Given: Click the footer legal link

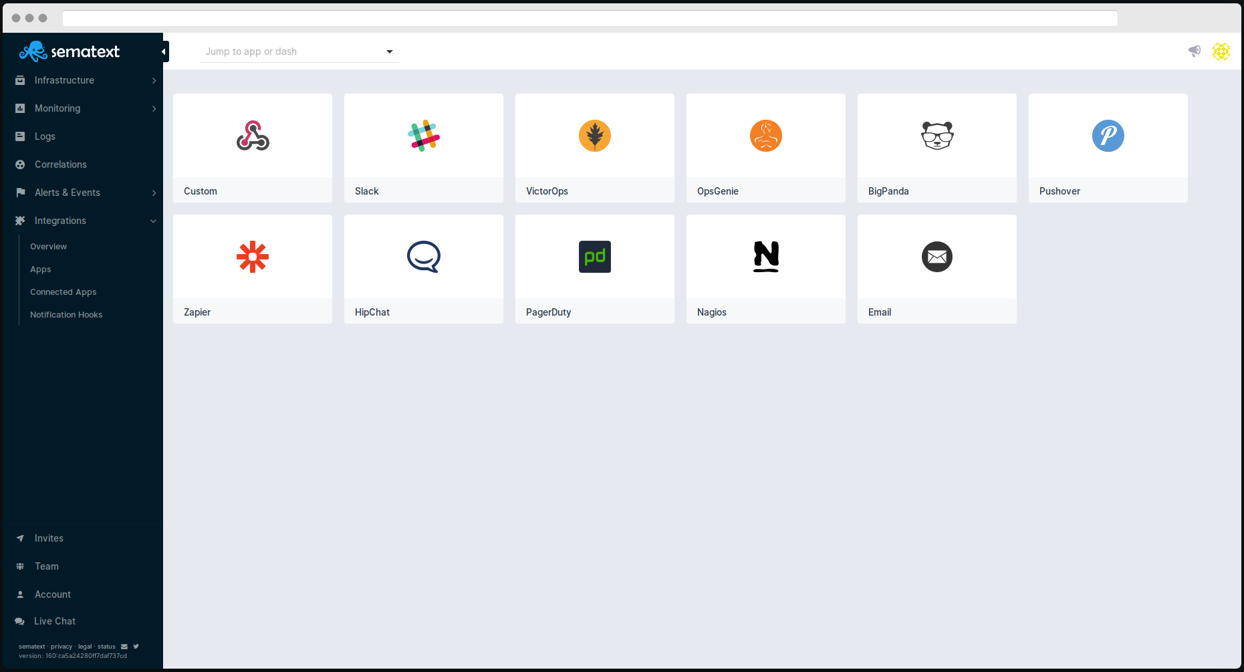Looking at the screenshot, I should 85,647.
